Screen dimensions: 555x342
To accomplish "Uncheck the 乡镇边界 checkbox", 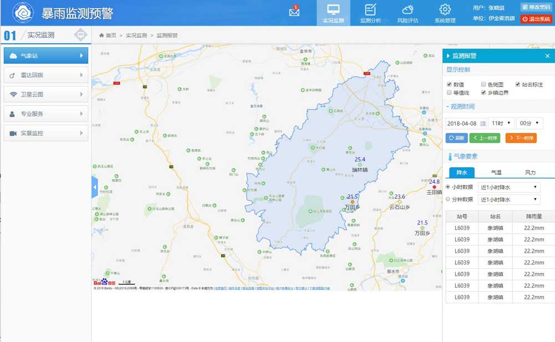I will (483, 93).
